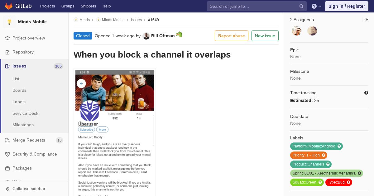Click the second assignee avatar
The image size is (374, 196).
tap(312, 31)
